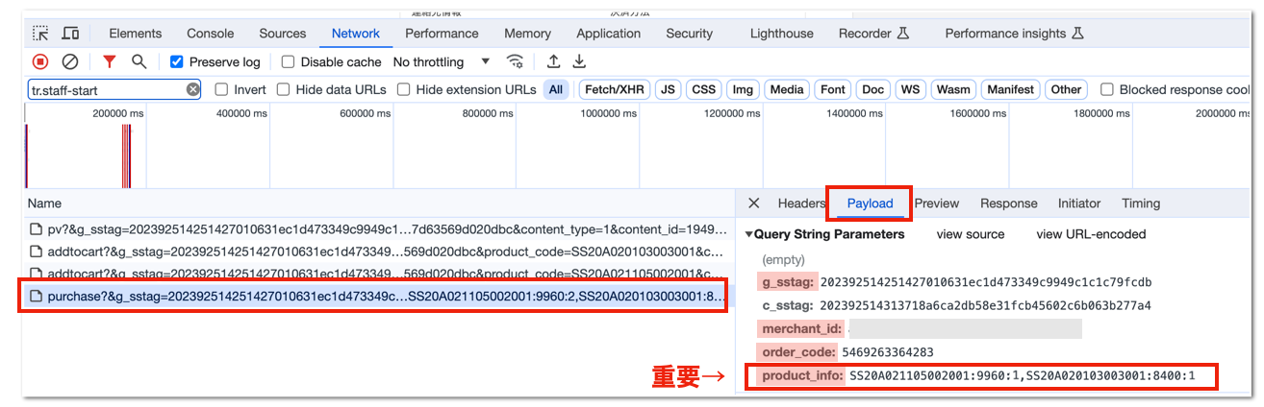Activate the inspect element picker icon

click(40, 34)
